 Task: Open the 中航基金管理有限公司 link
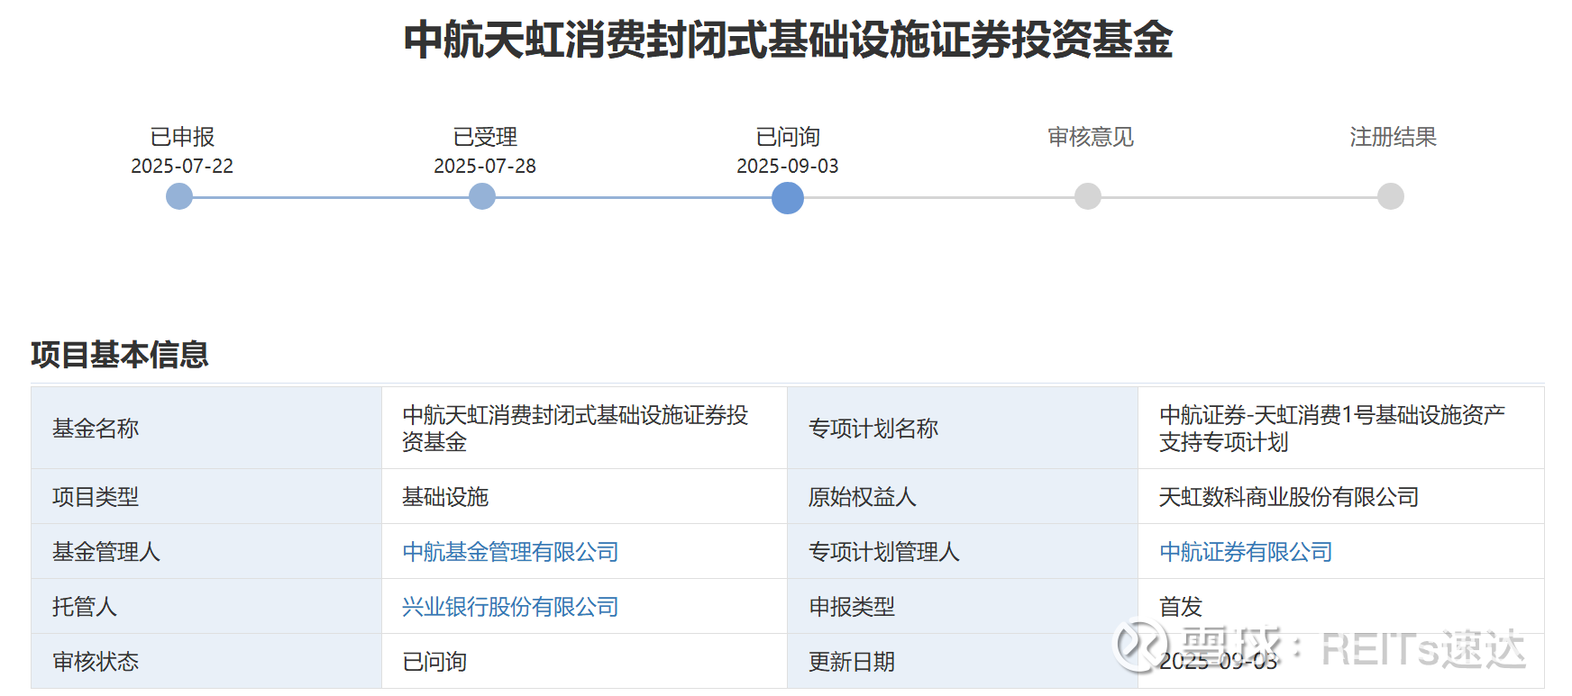[x=510, y=552]
